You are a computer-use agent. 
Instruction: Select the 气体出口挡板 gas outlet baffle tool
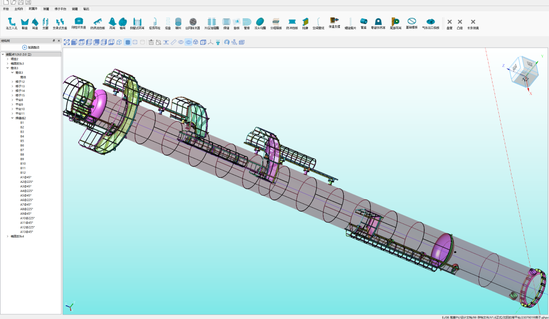click(x=431, y=24)
